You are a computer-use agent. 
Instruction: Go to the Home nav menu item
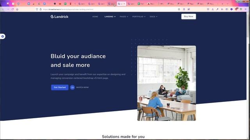tap(95, 16)
